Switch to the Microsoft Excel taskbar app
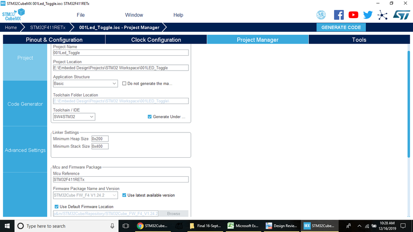 243,226
